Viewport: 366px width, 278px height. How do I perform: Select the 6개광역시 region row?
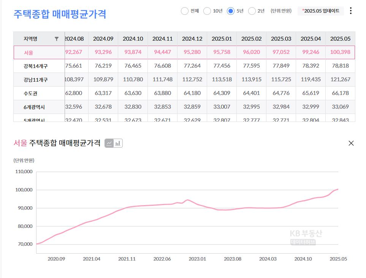point(34,107)
